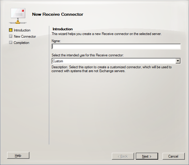
Task: Click the 'Select the intended use' label
Action: [x=88, y=55]
